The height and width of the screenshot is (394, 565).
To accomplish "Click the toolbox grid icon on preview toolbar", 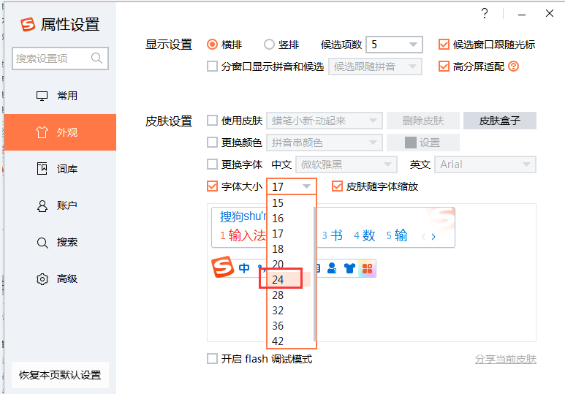I will click(367, 268).
